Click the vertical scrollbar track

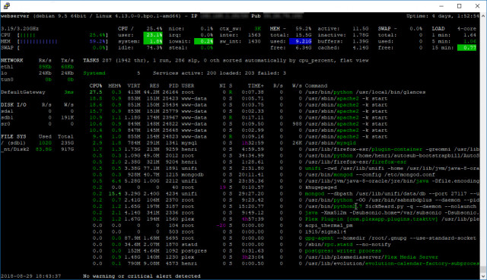tap(483, 146)
